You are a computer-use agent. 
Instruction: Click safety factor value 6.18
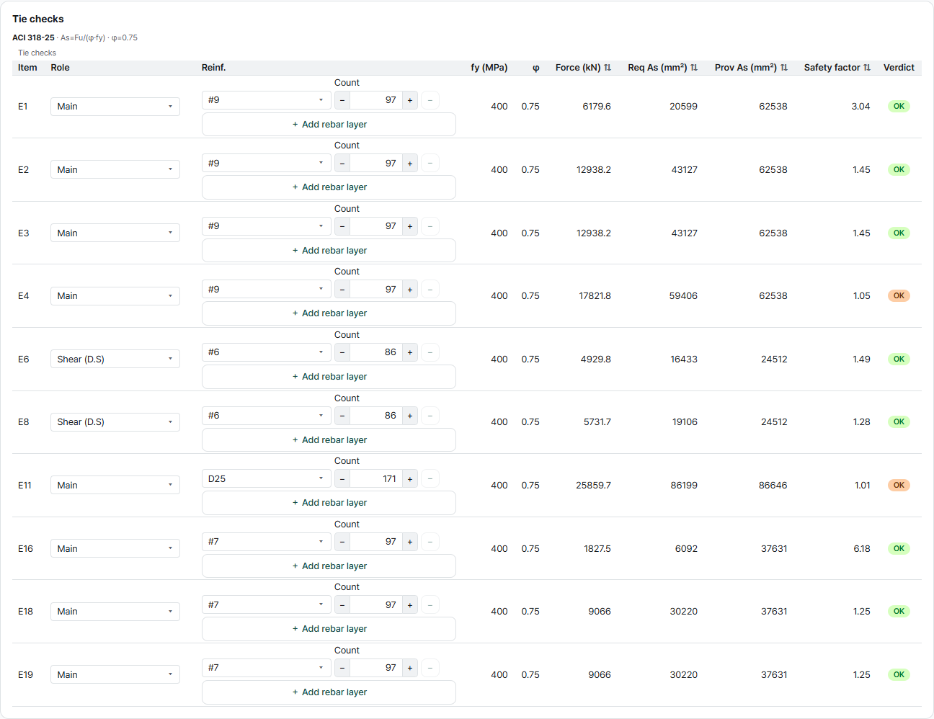tap(862, 549)
